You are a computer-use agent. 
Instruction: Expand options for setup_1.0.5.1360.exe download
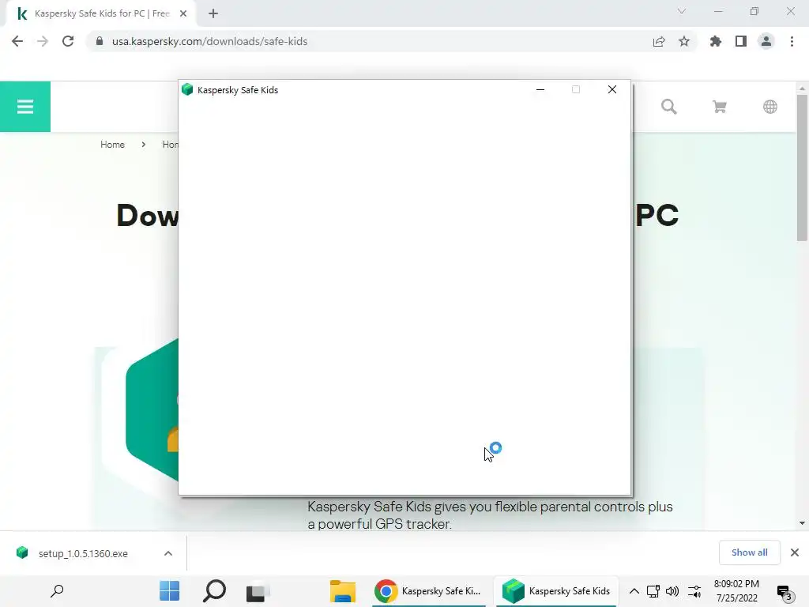pyautogui.click(x=167, y=553)
